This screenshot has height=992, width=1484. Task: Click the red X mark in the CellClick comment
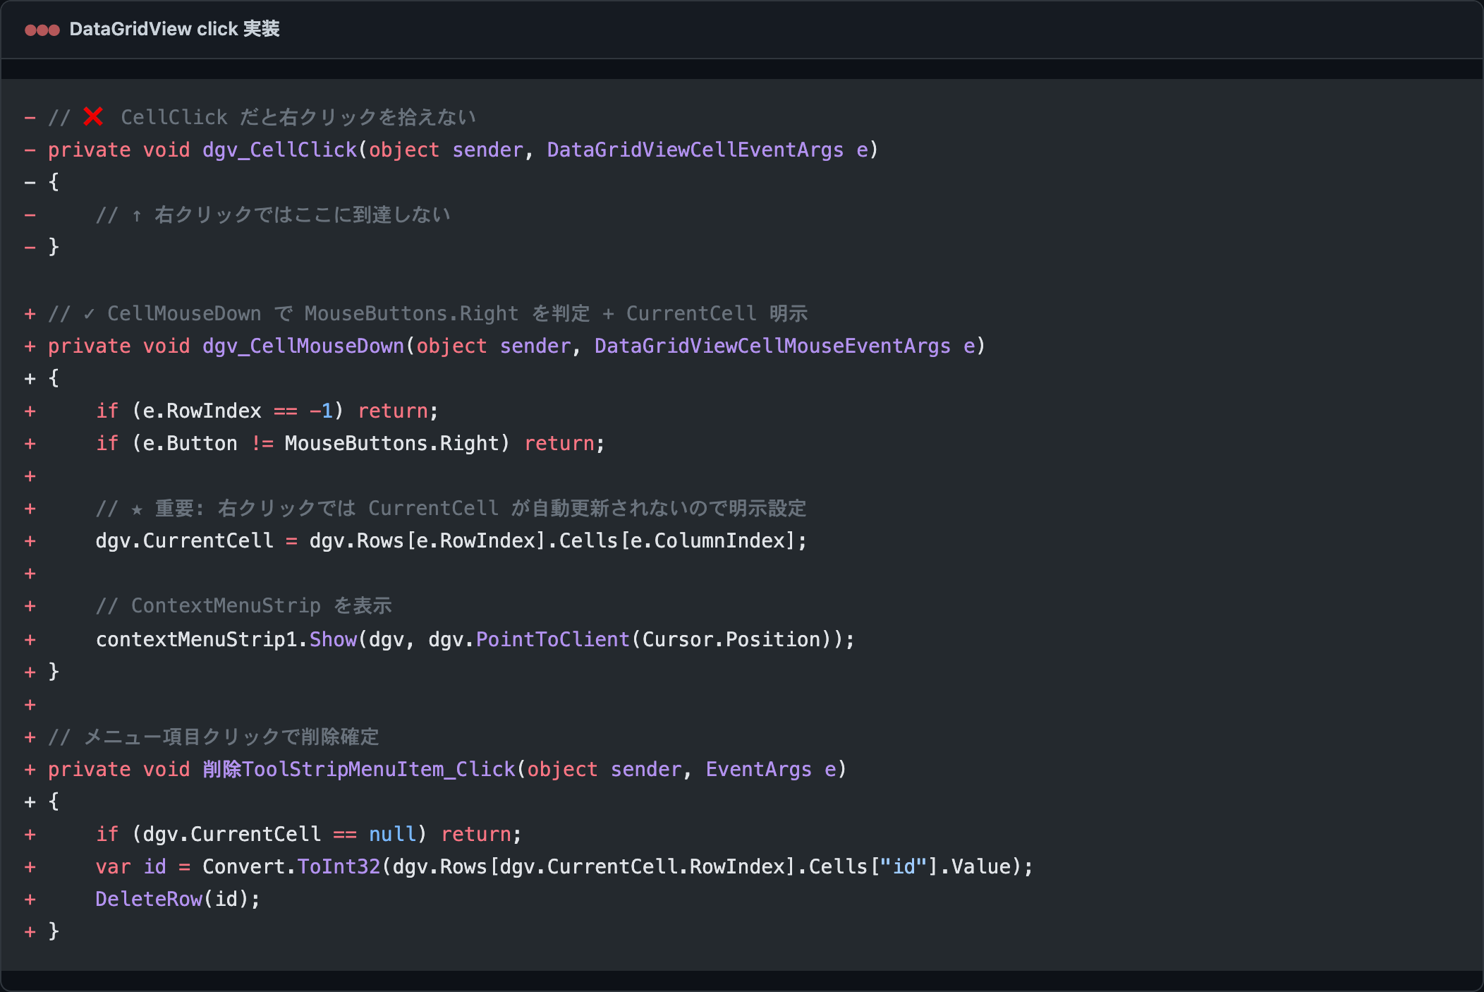(x=93, y=116)
